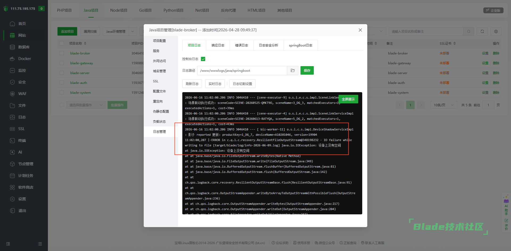Collapse sidebar with bottom-left menu icon

[8, 244]
